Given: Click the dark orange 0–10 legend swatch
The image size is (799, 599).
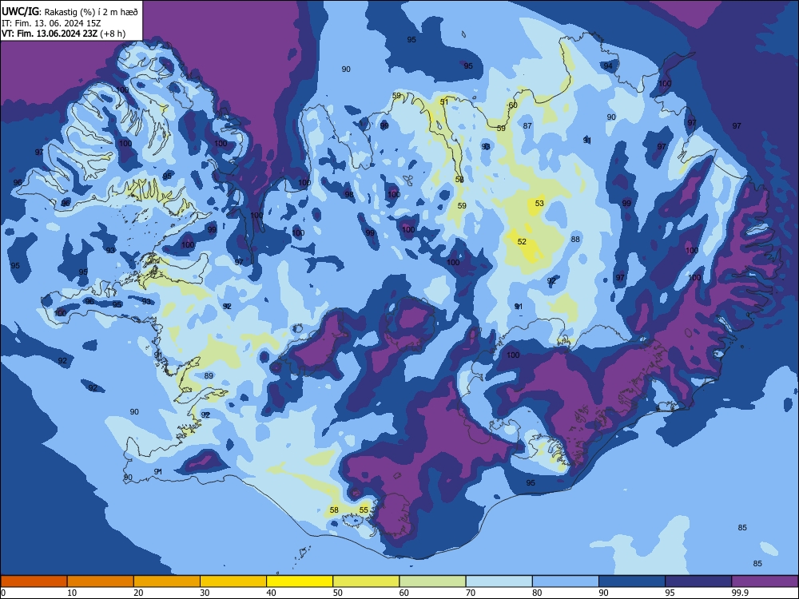Looking at the screenshot, I should [34, 581].
